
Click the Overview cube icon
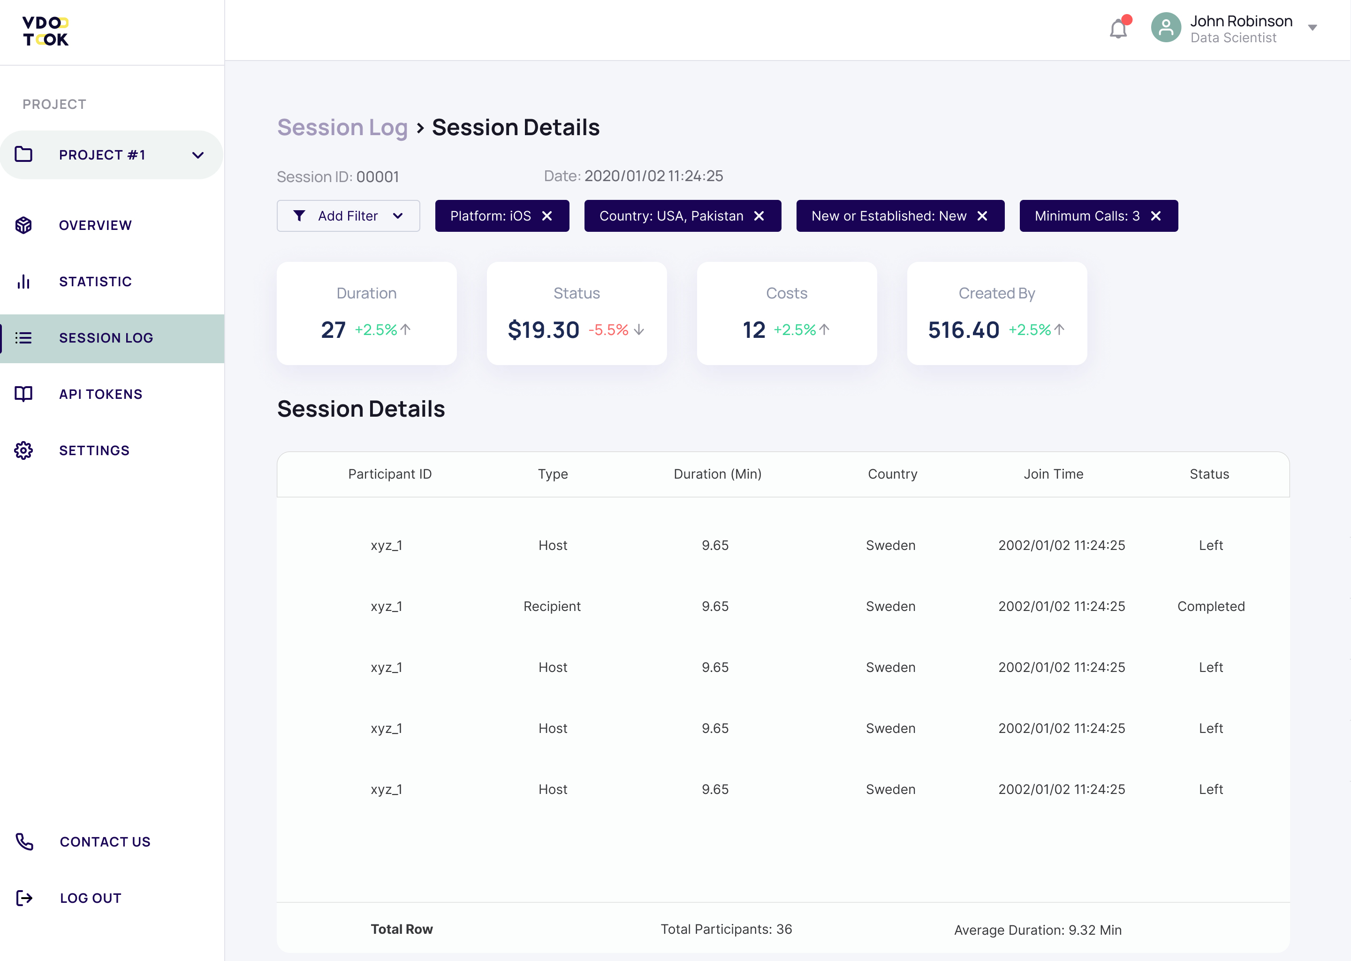pos(23,225)
